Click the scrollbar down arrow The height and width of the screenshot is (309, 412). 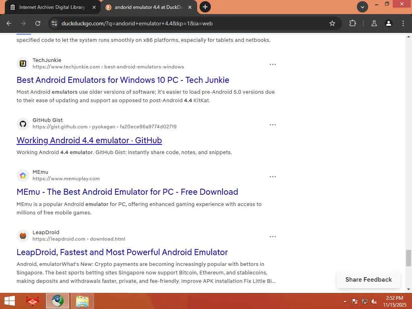coord(408,289)
